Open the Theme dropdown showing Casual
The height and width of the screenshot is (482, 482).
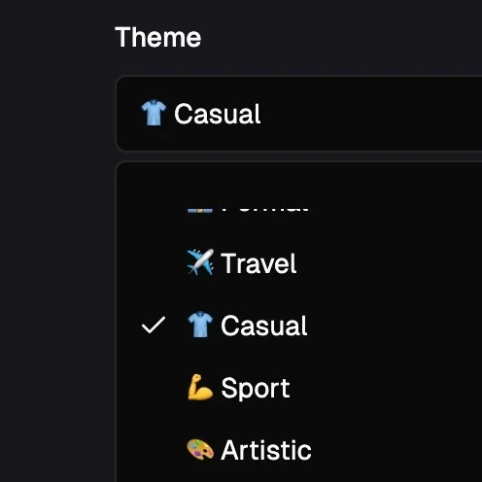click(x=298, y=114)
